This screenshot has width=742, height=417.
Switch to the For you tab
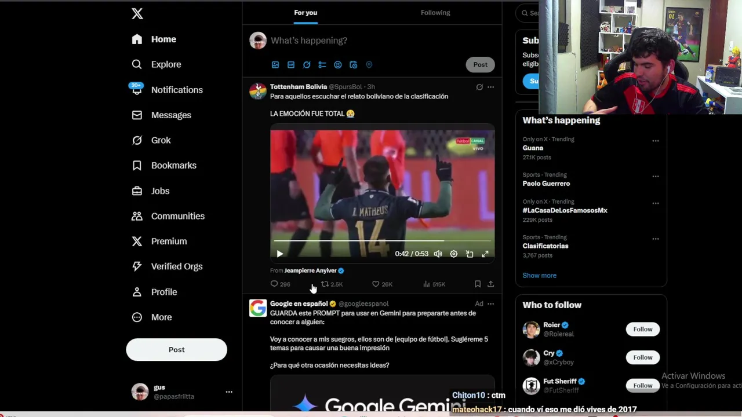pos(305,13)
